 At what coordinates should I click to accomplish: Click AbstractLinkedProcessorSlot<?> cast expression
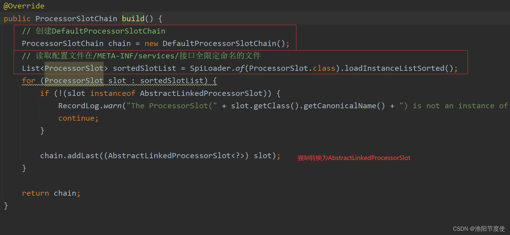click(176, 156)
